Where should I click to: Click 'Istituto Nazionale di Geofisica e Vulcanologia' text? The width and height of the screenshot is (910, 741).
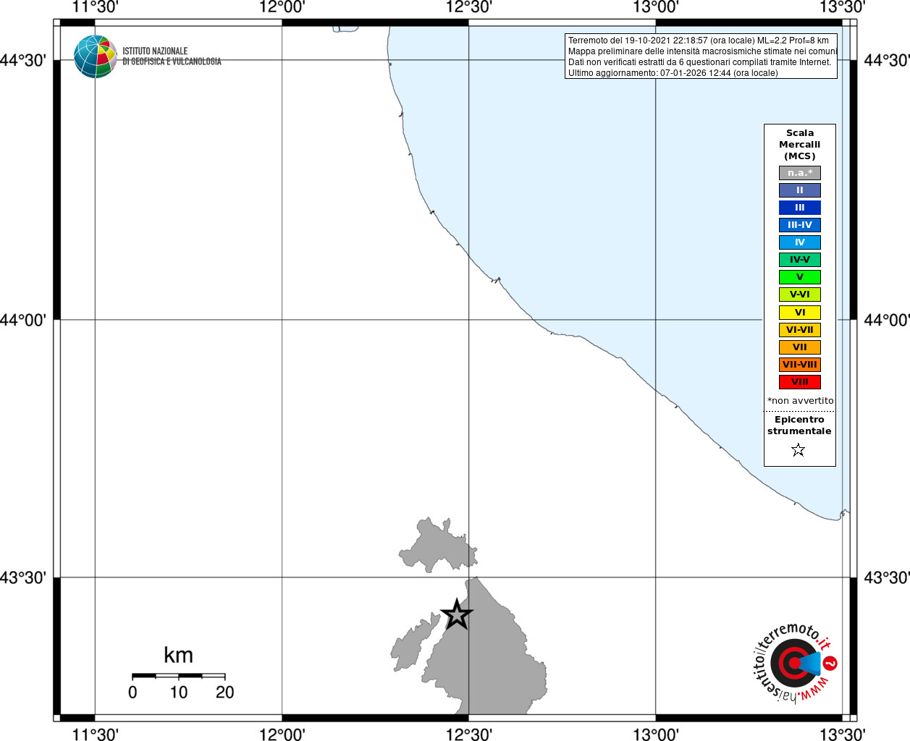tap(172, 56)
